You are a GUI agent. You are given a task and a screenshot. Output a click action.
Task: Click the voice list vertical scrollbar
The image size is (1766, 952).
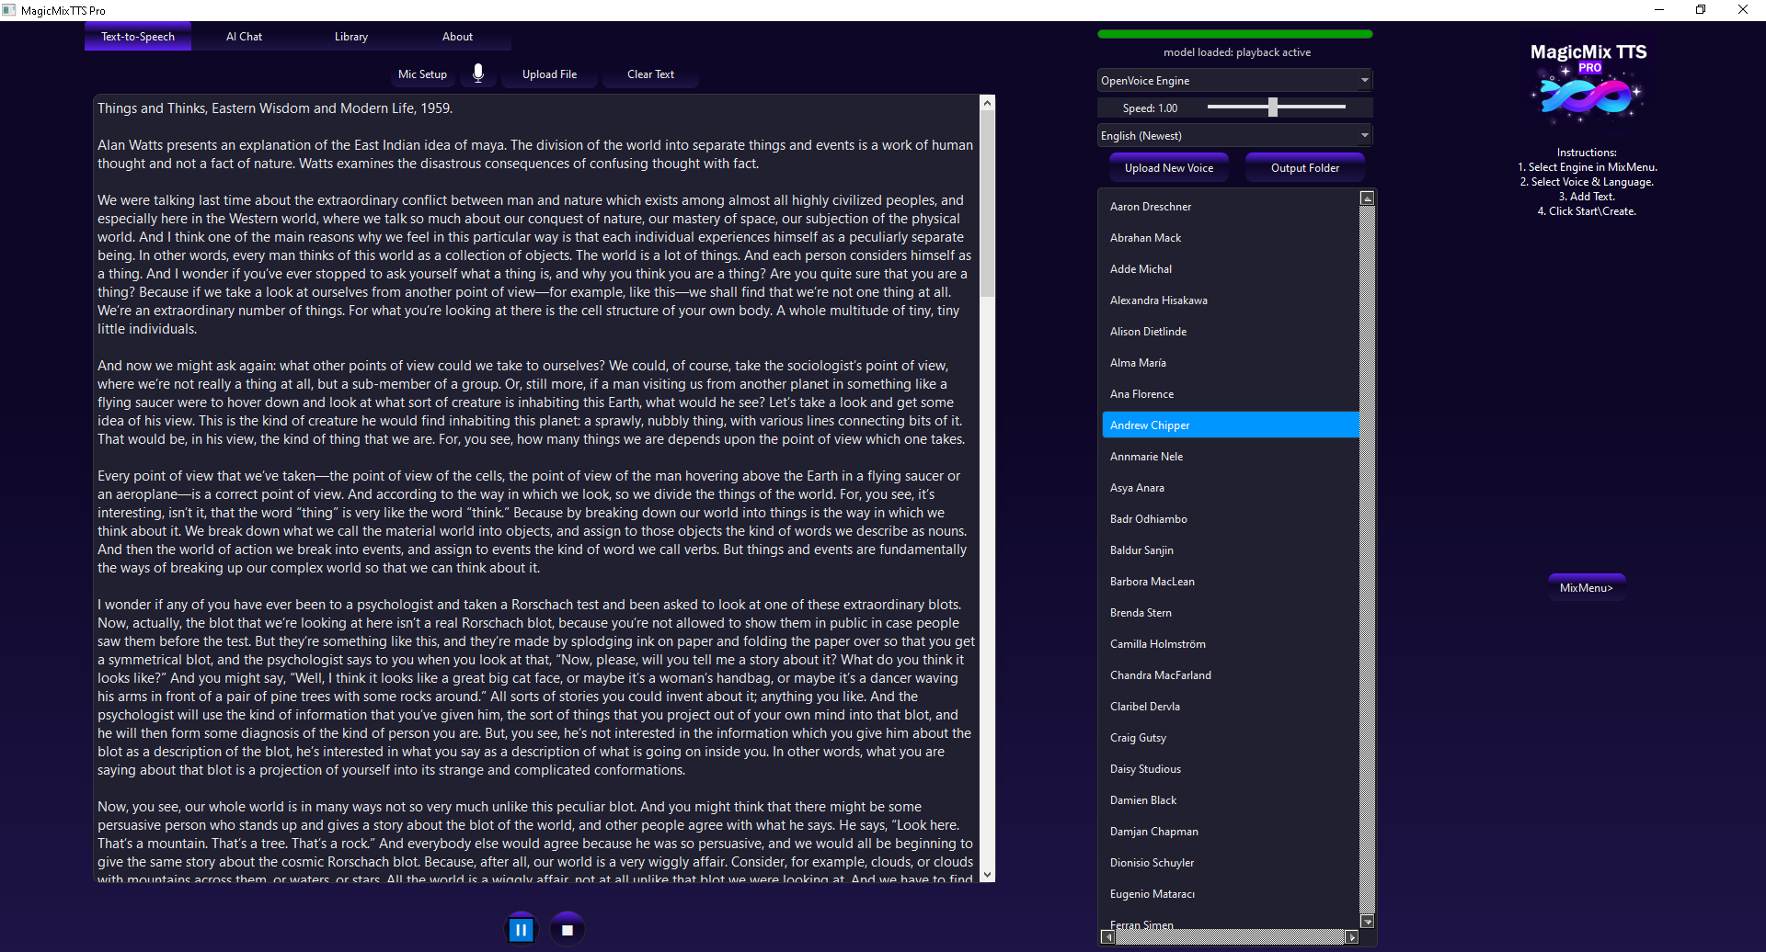pos(1367,561)
